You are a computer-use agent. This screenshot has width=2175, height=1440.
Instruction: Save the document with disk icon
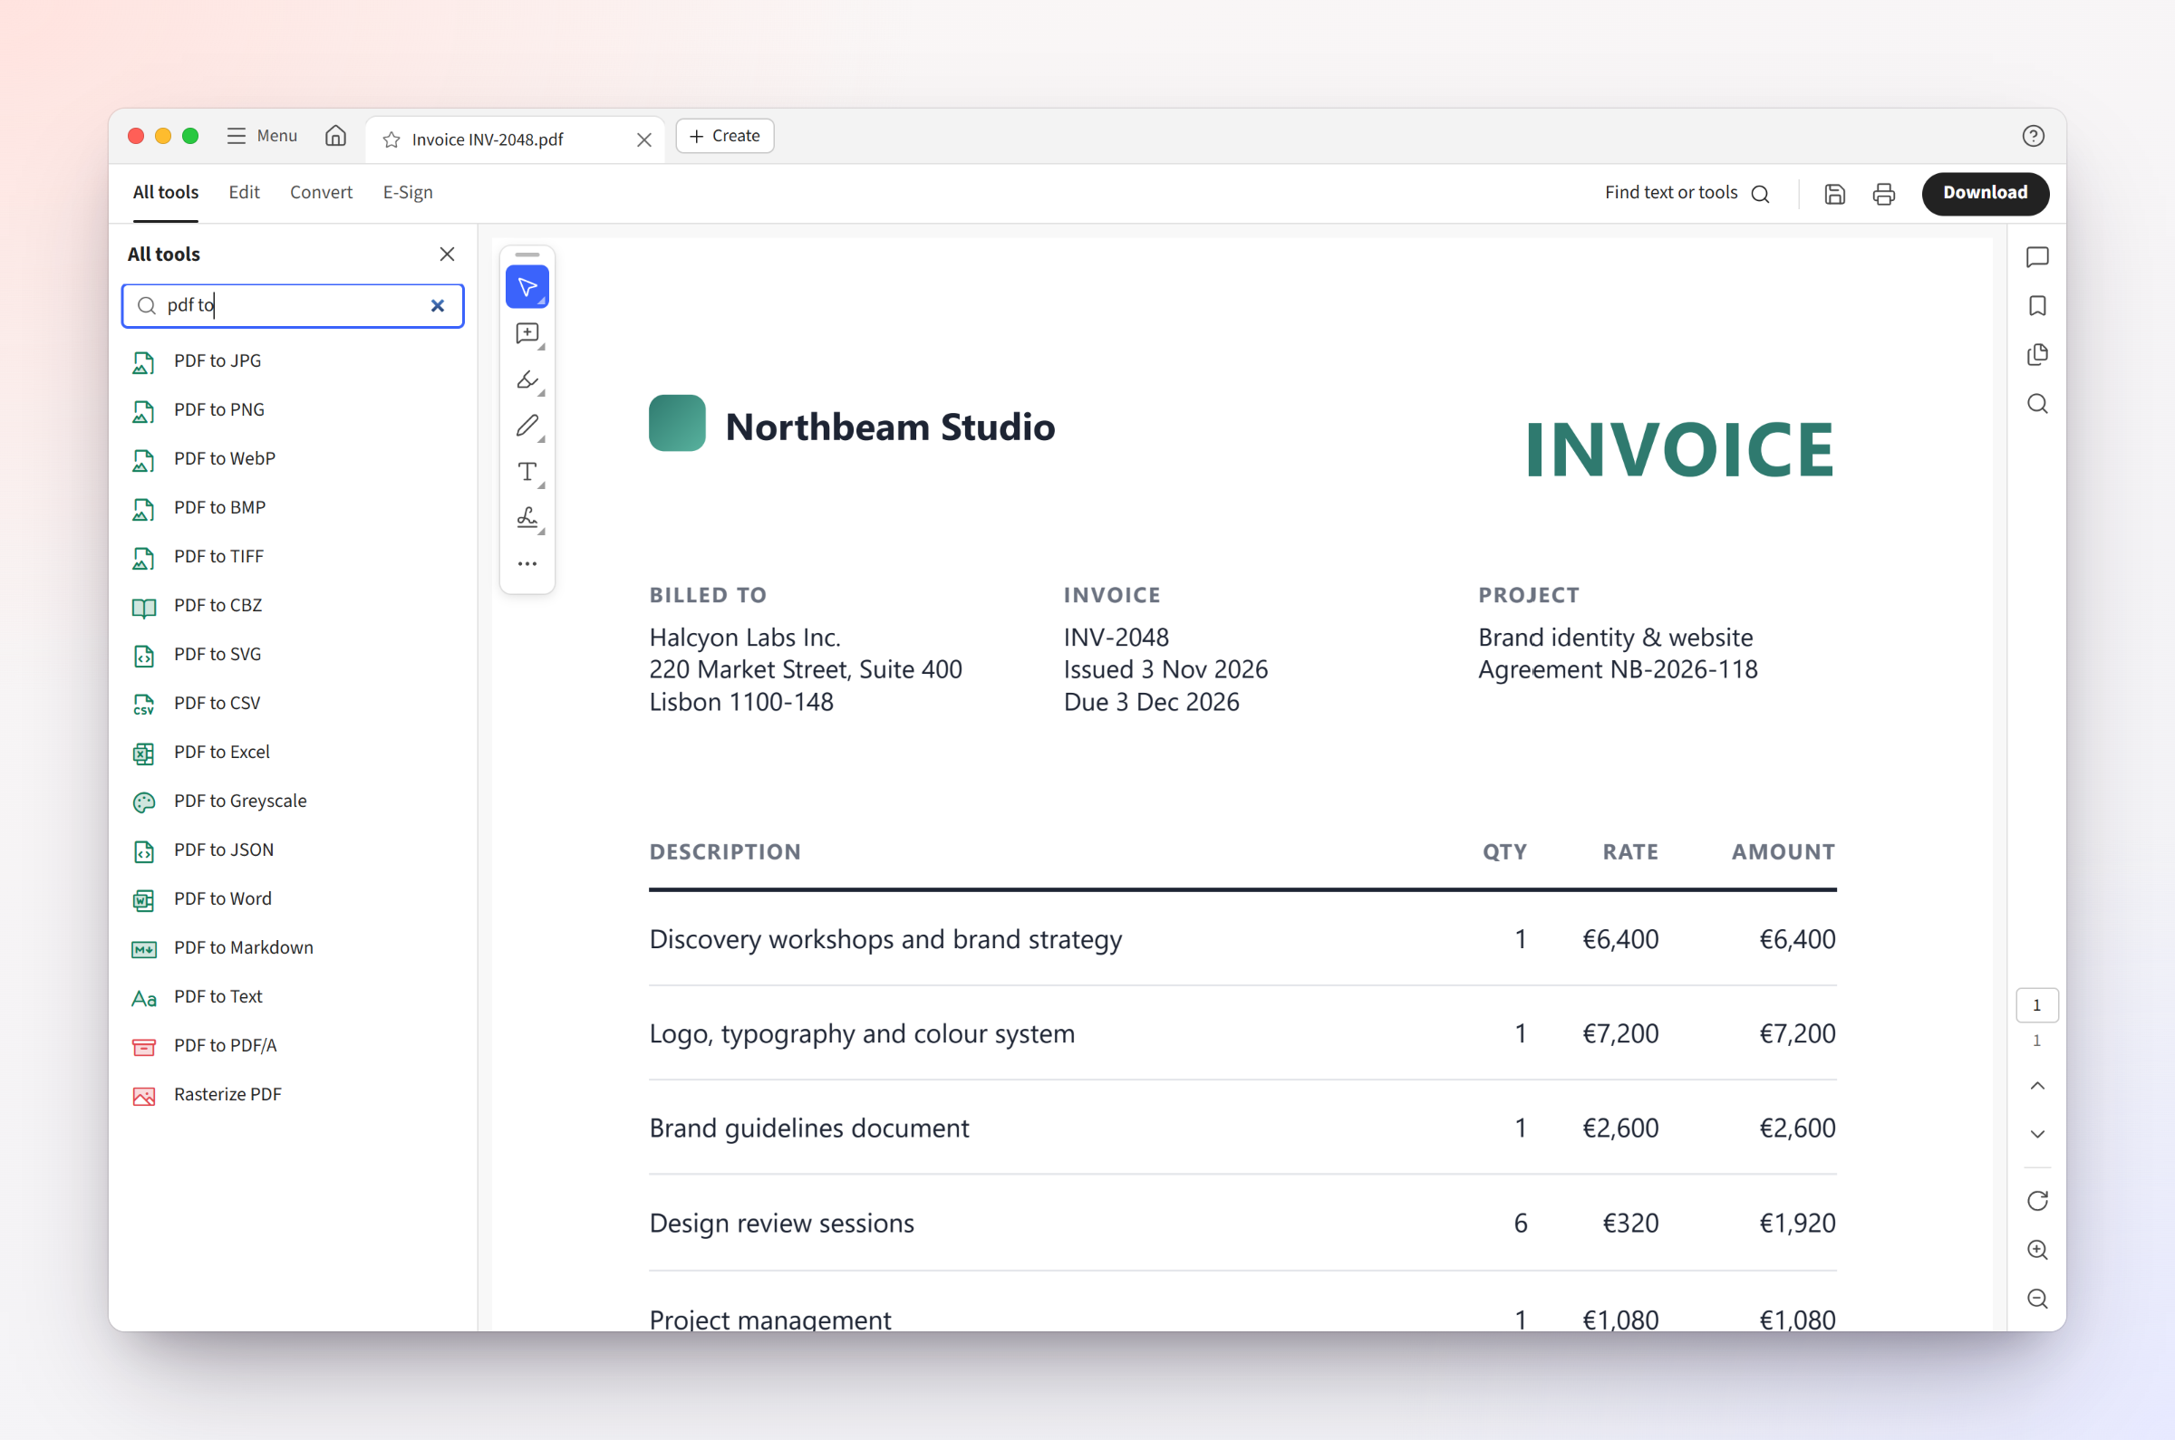click(1835, 194)
